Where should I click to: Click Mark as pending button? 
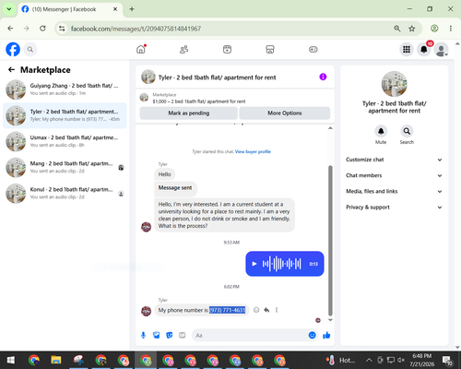click(x=189, y=113)
